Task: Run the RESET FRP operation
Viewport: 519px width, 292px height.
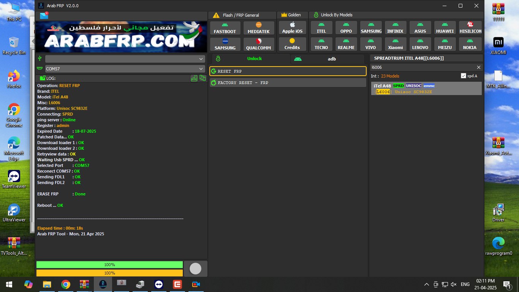Action: 288,71
